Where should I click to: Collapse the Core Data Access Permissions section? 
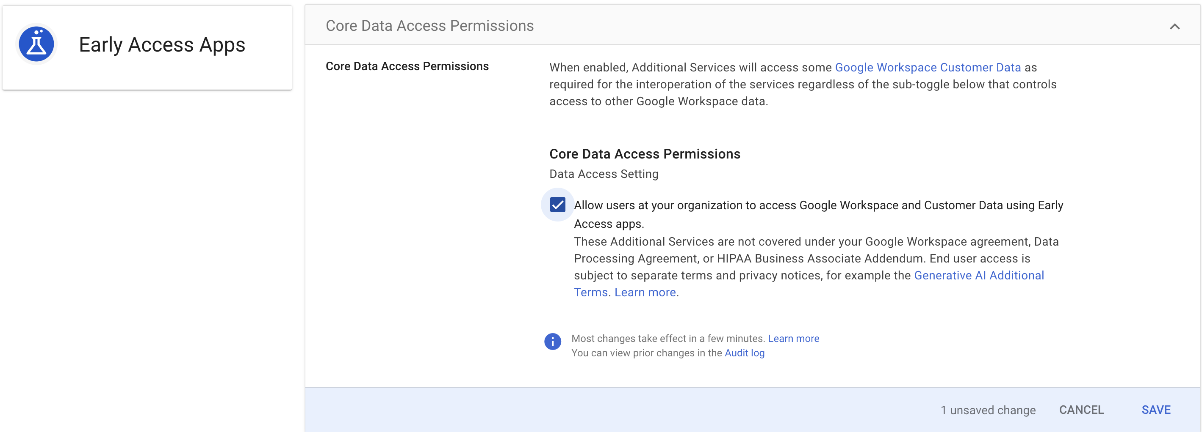(1174, 27)
